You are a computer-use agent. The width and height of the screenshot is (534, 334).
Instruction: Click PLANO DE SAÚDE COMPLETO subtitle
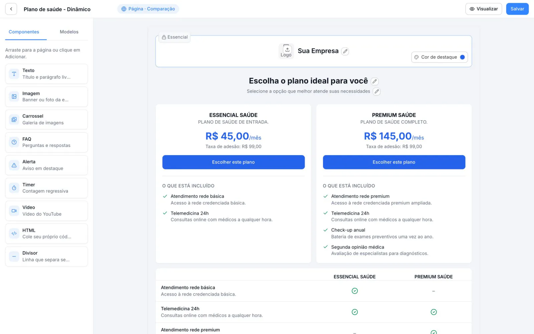[394, 122]
